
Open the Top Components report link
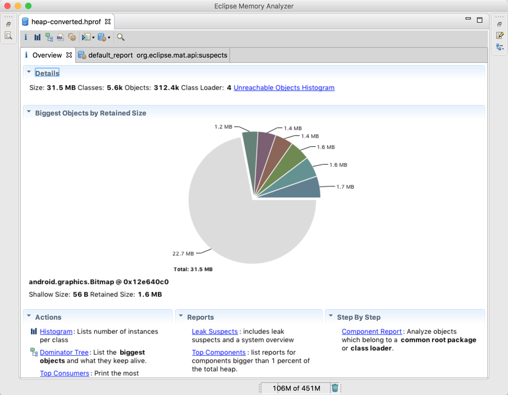point(218,352)
